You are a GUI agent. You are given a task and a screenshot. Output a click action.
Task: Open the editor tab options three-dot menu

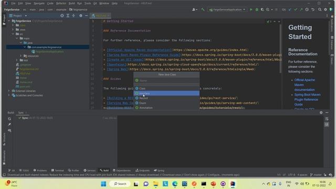point(327,16)
